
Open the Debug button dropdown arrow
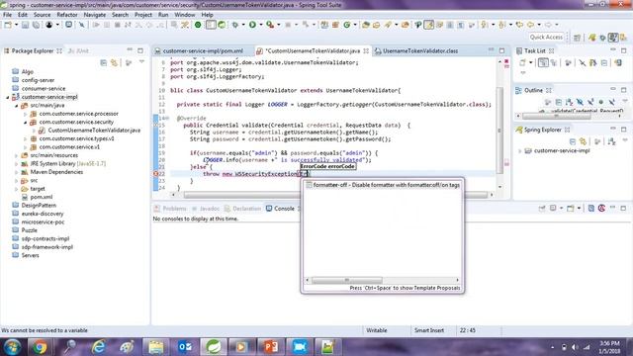coord(243,25)
